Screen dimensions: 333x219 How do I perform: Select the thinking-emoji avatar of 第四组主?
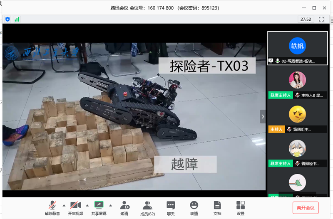click(x=297, y=114)
